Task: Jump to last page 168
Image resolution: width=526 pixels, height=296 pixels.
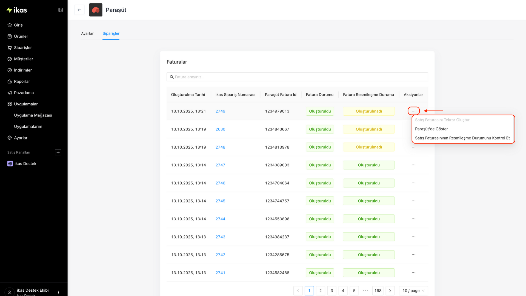Action: 378,291
